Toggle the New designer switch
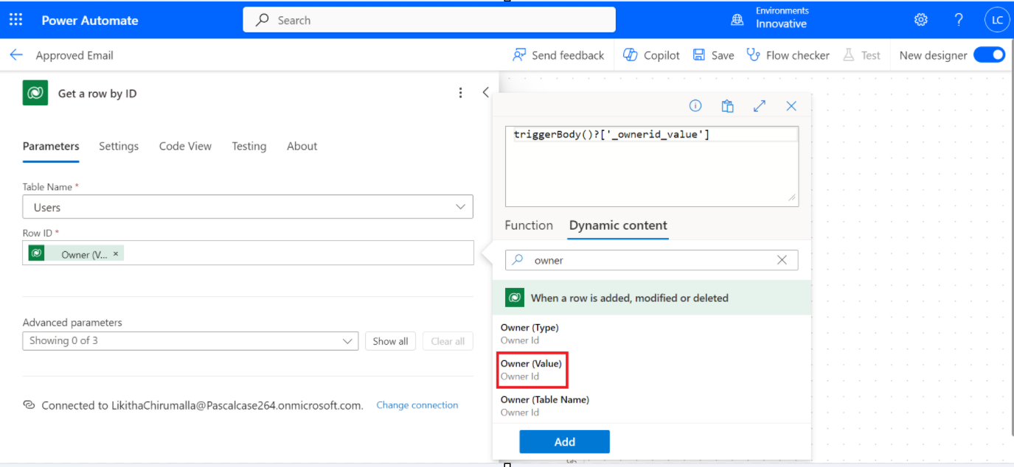Screen dimensions: 1014x467 tap(989, 55)
